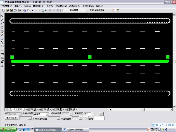Image resolution: width=176 pixels, height=132 pixels.
Task: Open the Windows 开始 Start menu
Action: coord(8,130)
